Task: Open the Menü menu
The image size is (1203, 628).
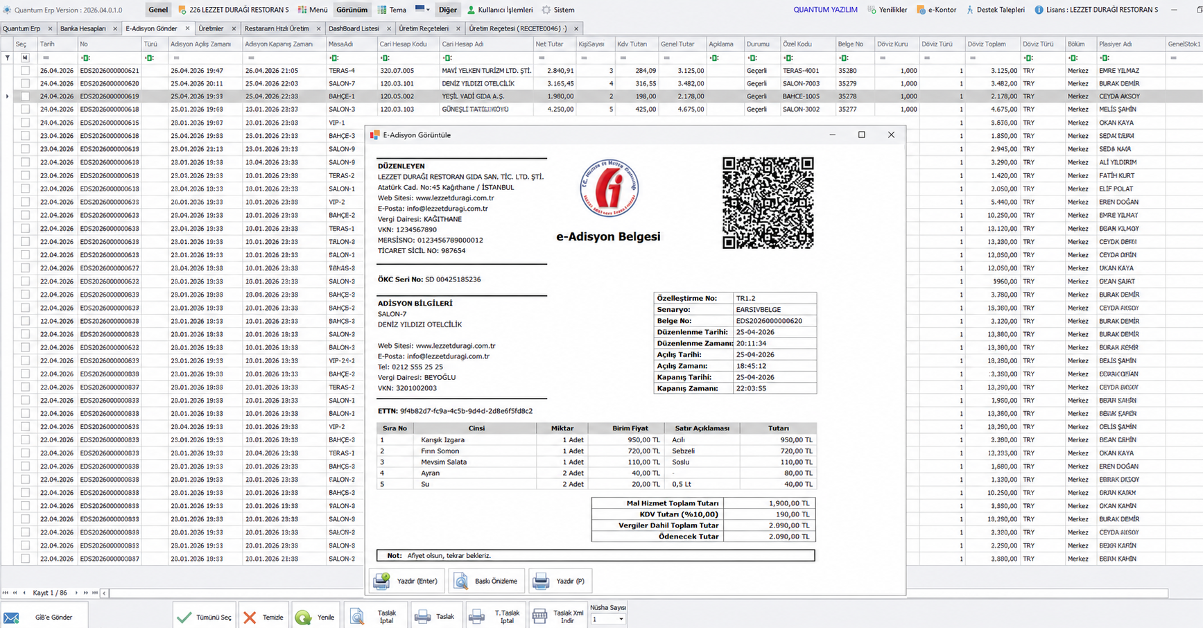Action: click(x=313, y=10)
